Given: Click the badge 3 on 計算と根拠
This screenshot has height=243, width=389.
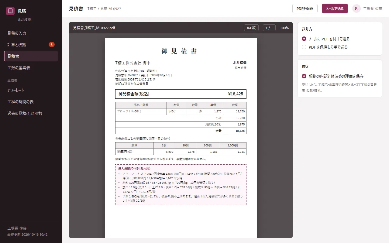Looking at the screenshot, I should click(x=52, y=45).
